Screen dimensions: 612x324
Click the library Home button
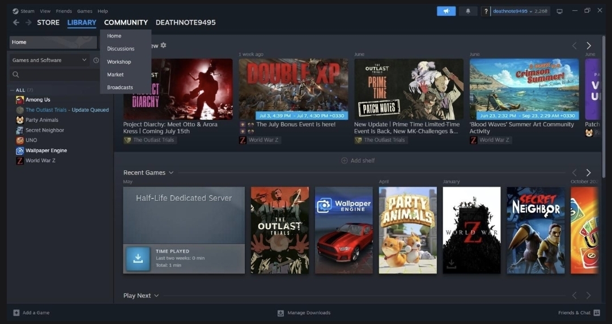click(x=53, y=42)
